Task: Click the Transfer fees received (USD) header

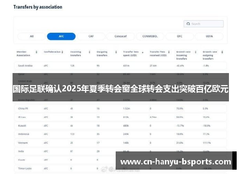Action: click(x=158, y=53)
